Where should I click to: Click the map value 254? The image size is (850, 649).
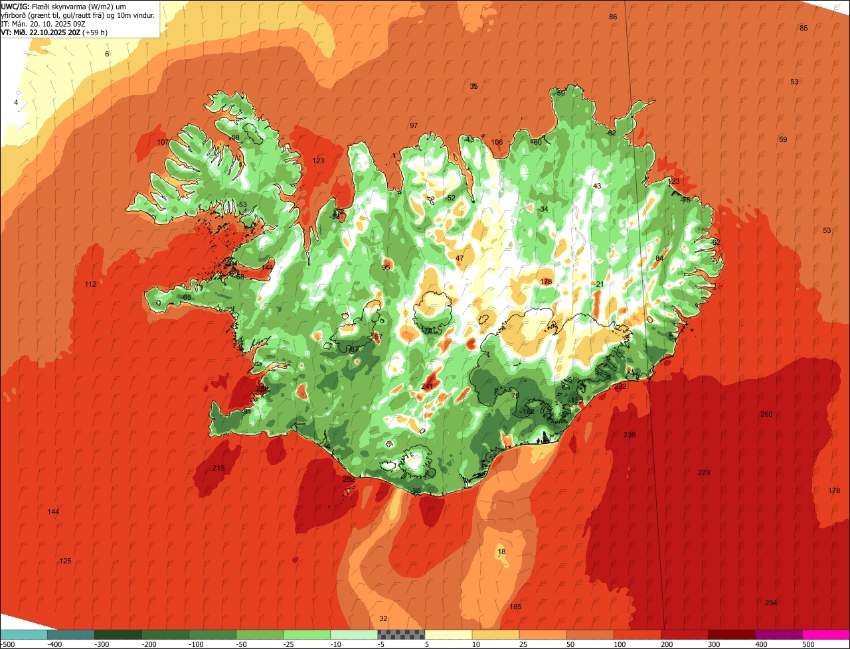(x=771, y=603)
